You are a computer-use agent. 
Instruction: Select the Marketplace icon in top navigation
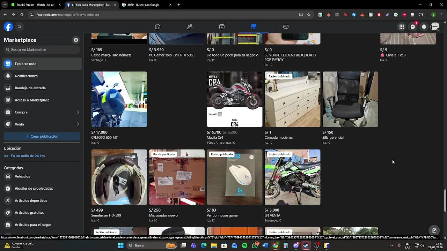[x=254, y=27]
